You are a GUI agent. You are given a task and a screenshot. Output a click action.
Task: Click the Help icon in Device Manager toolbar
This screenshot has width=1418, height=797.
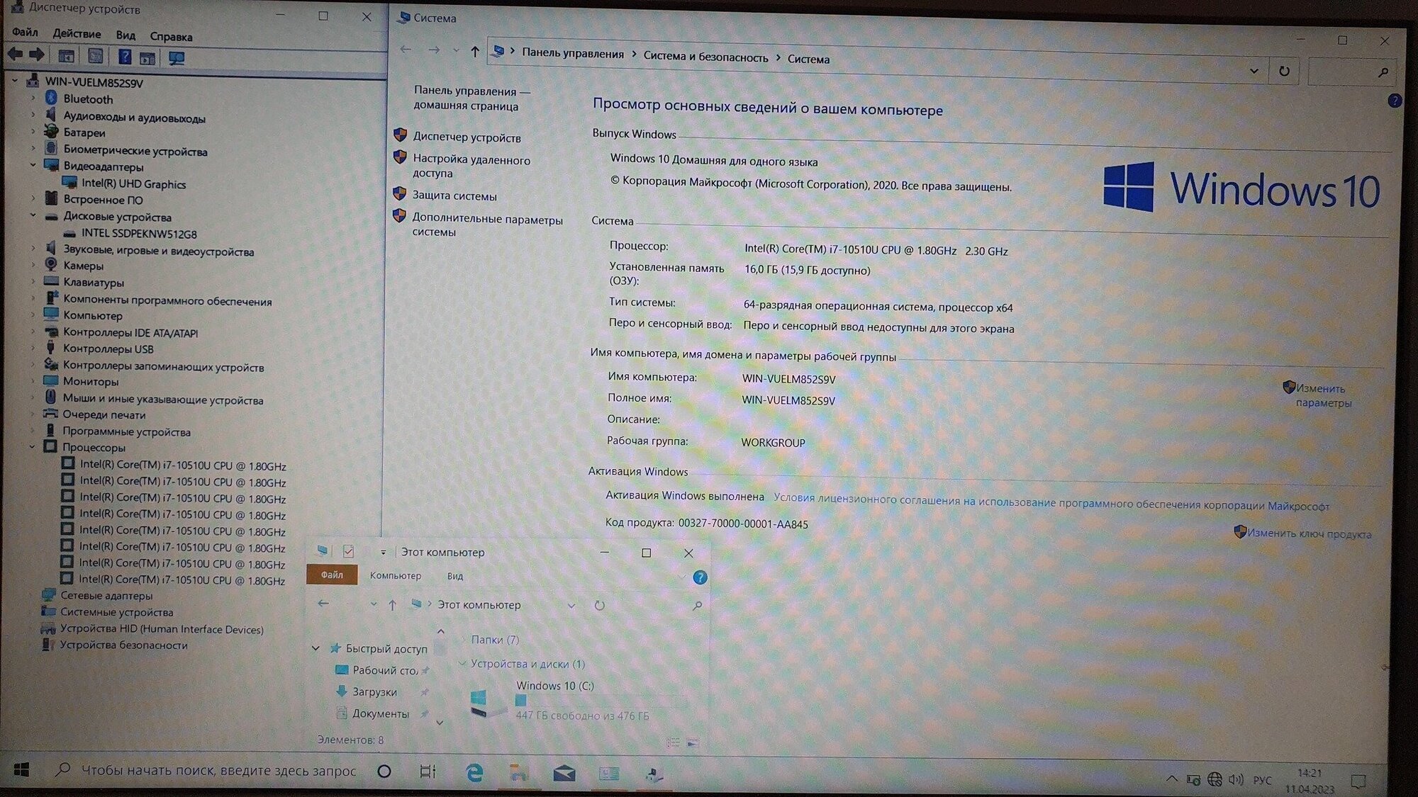124,57
